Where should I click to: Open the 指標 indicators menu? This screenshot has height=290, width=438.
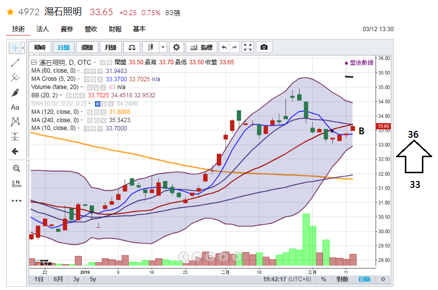[201, 47]
